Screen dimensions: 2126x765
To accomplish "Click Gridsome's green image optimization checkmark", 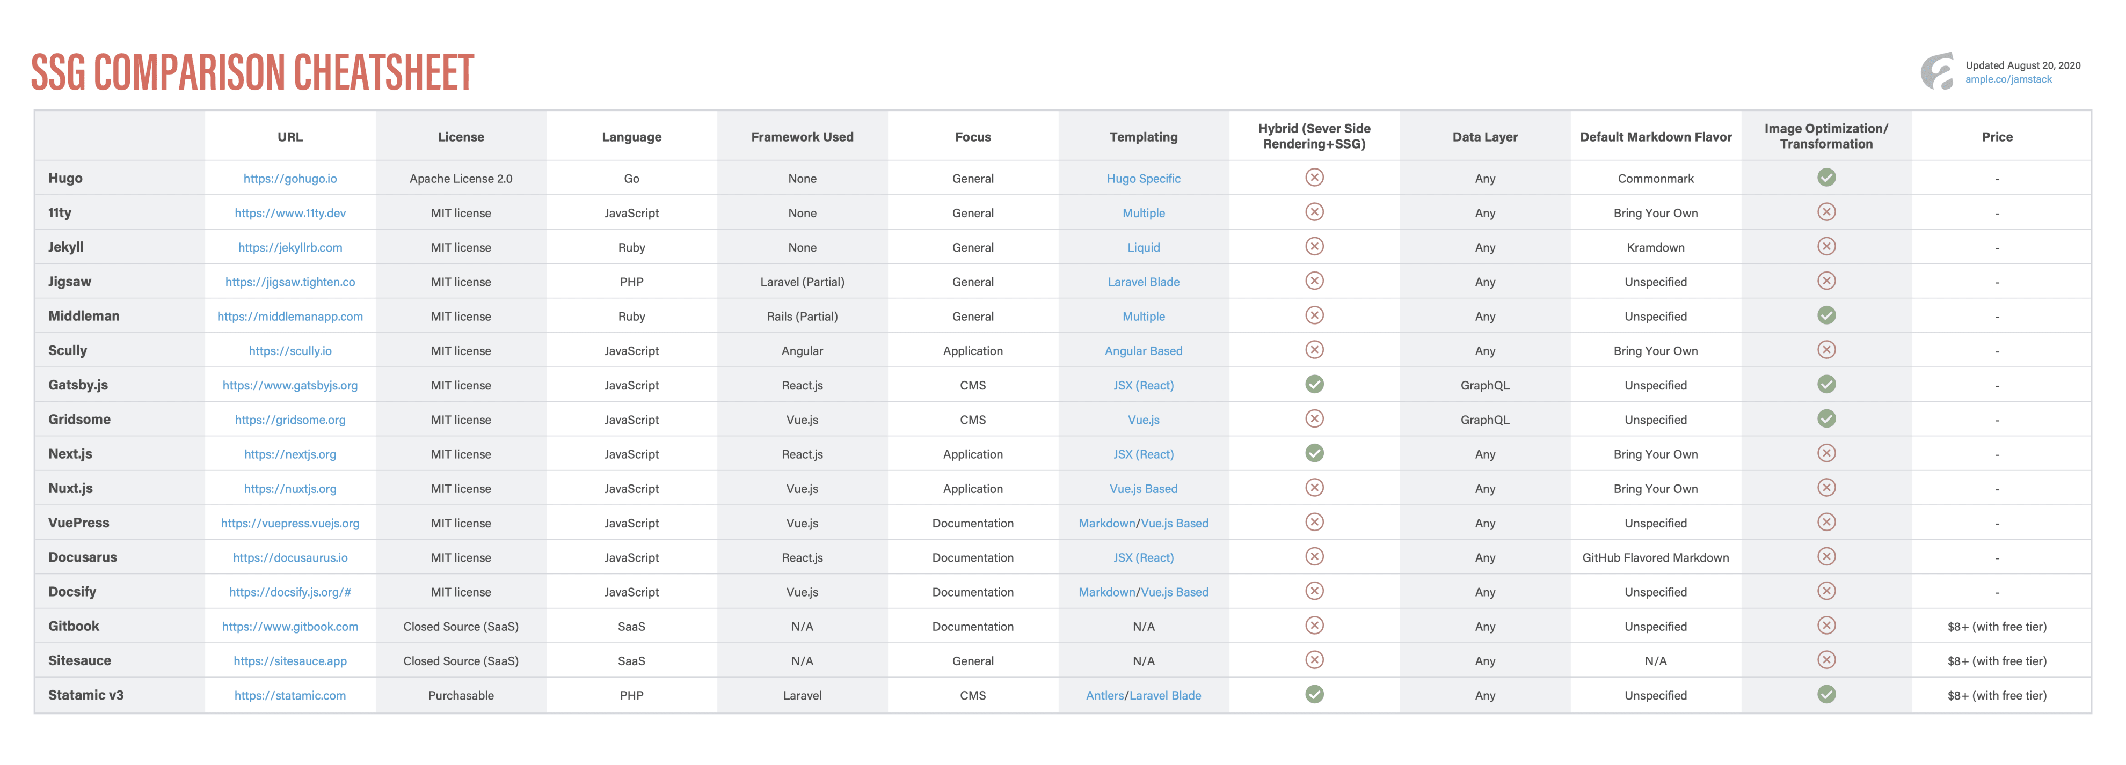I will point(1825,419).
